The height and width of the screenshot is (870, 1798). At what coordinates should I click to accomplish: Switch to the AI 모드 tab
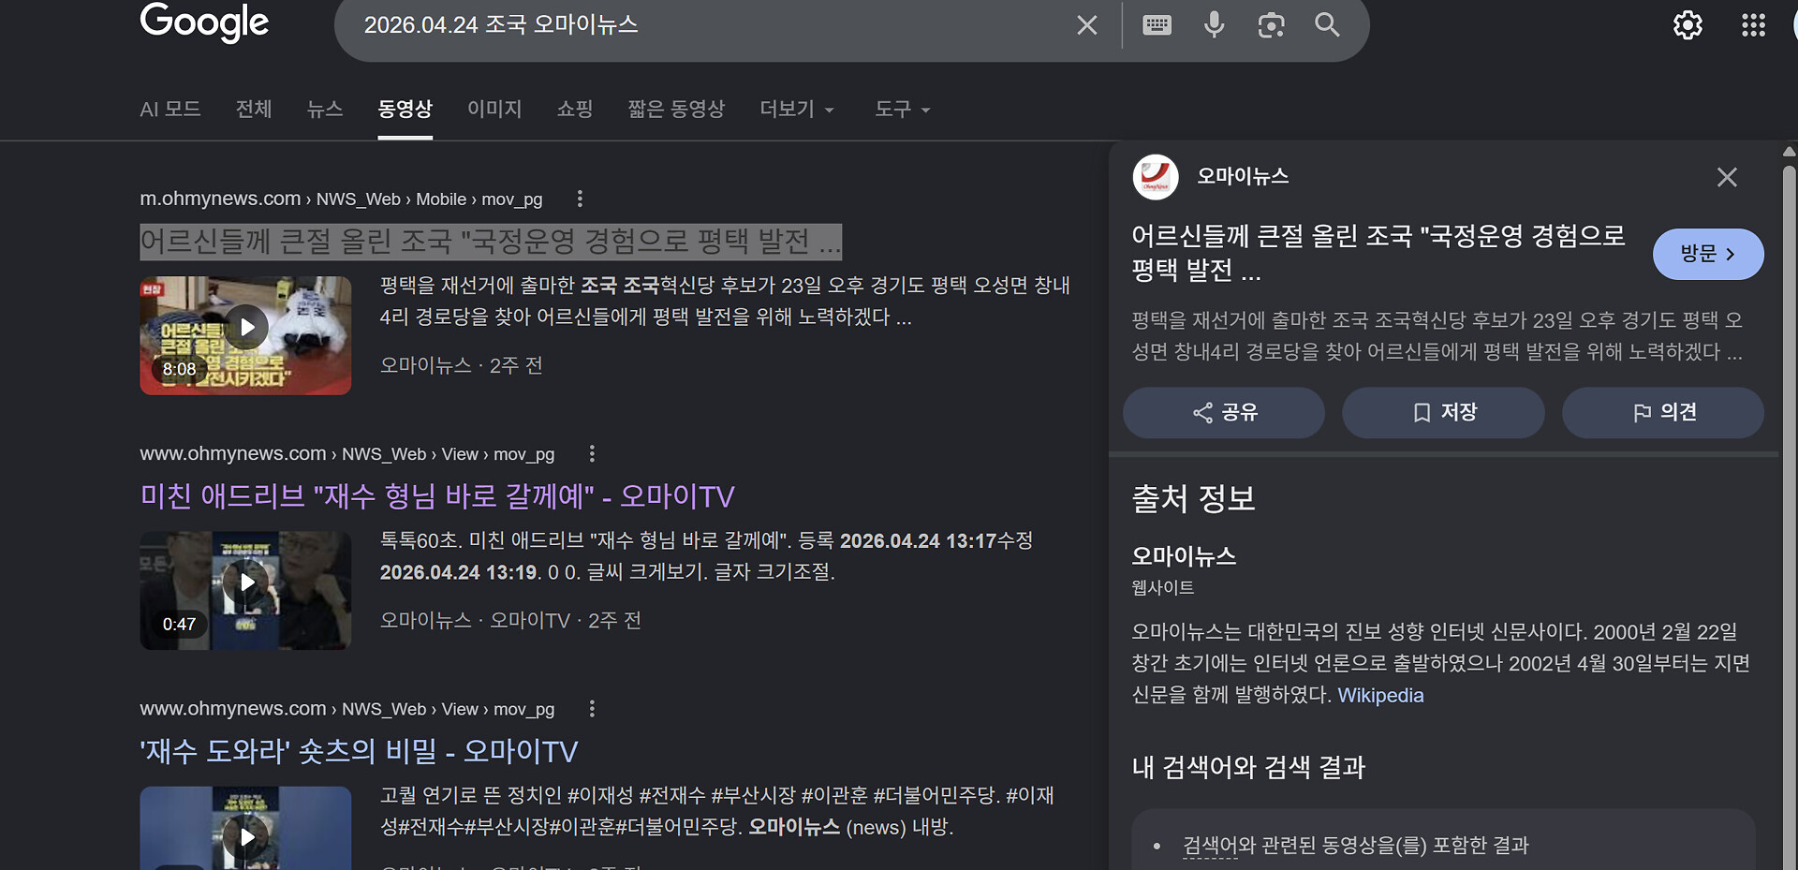point(170,110)
